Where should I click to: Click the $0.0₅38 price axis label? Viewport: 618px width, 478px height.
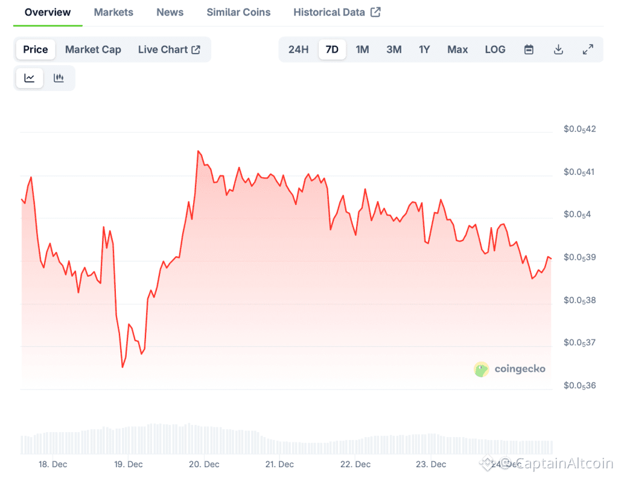click(x=580, y=300)
